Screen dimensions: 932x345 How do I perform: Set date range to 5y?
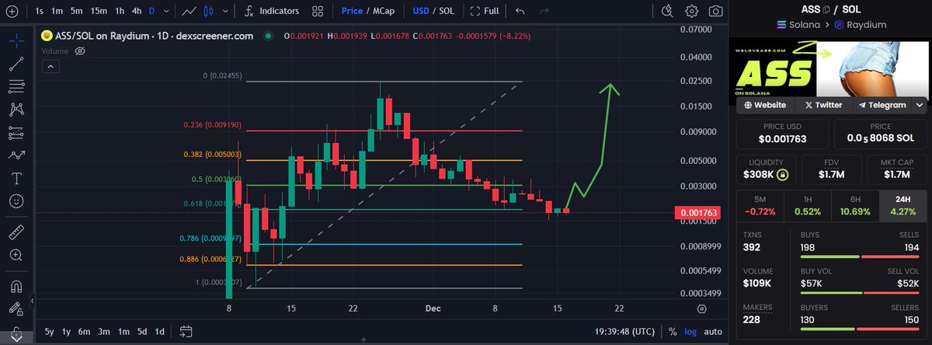click(x=50, y=332)
